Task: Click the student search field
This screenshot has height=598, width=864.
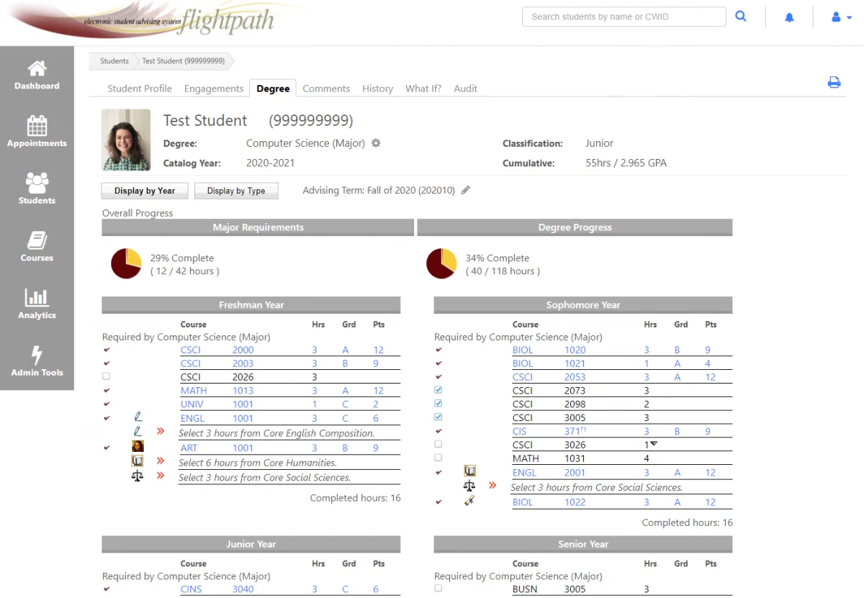Action: click(x=624, y=17)
